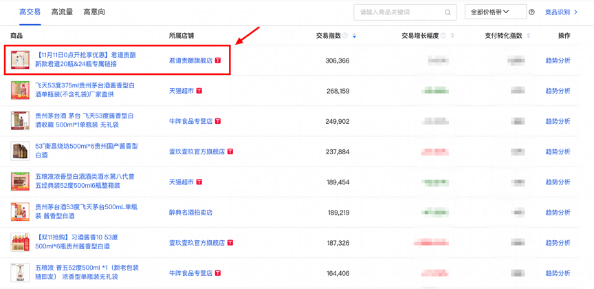Click help icon next to 交易增长幅度 header

[x=443, y=36]
